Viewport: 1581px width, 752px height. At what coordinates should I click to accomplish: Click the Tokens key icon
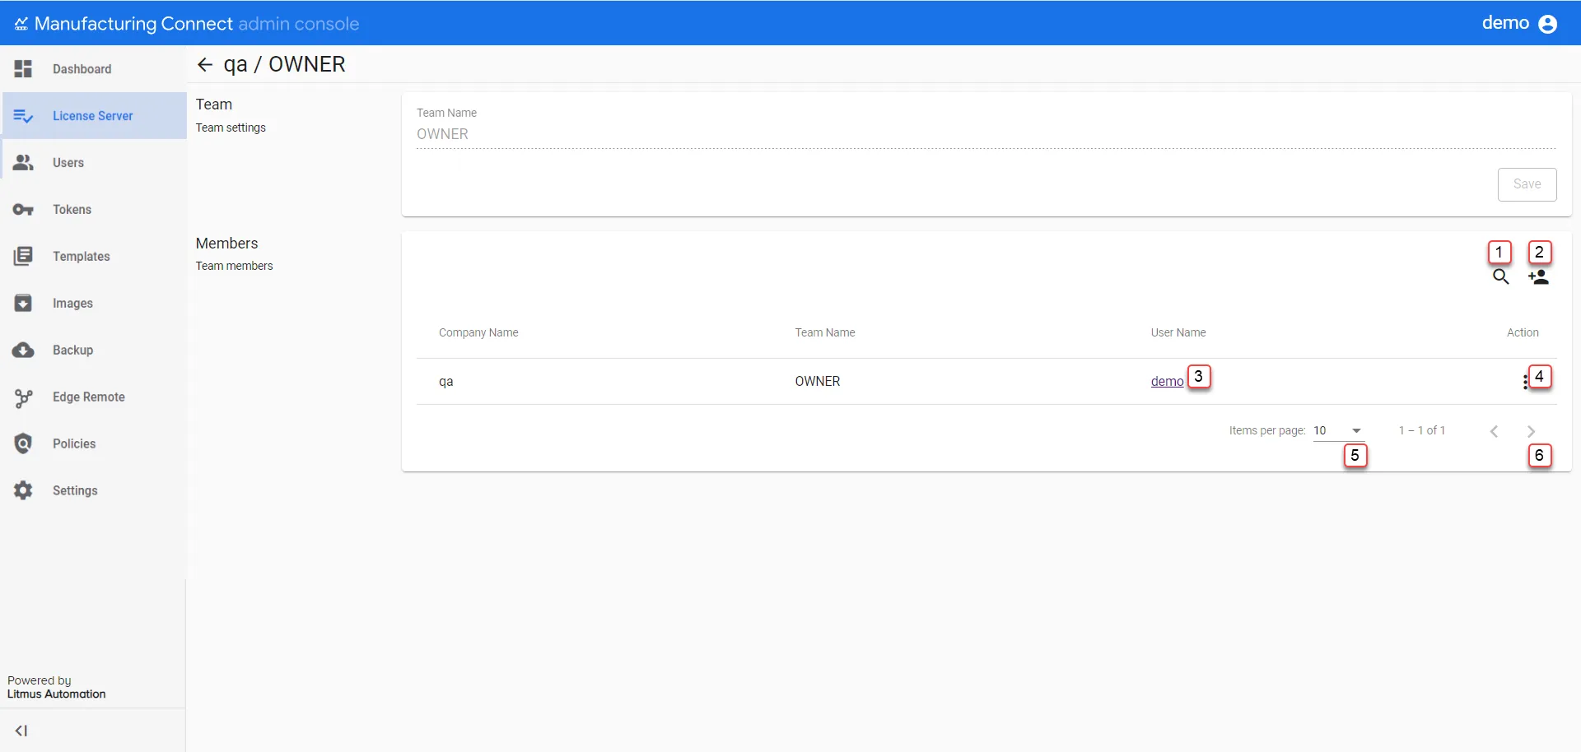pos(23,210)
